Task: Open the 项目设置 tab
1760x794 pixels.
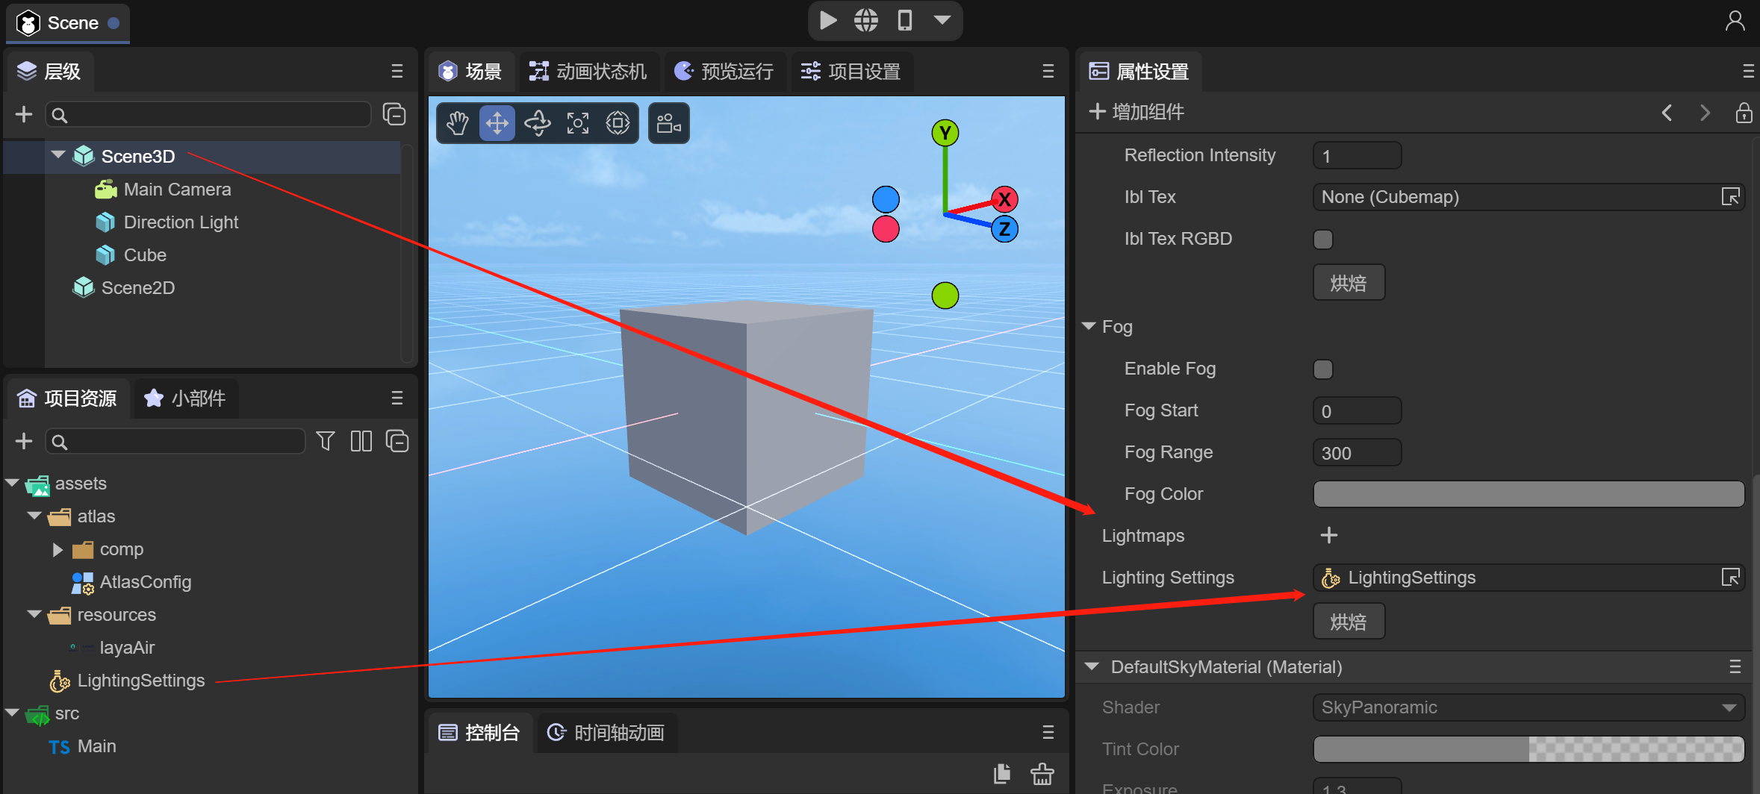Action: [851, 72]
